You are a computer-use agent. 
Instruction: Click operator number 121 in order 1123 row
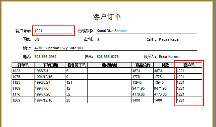point(69,82)
